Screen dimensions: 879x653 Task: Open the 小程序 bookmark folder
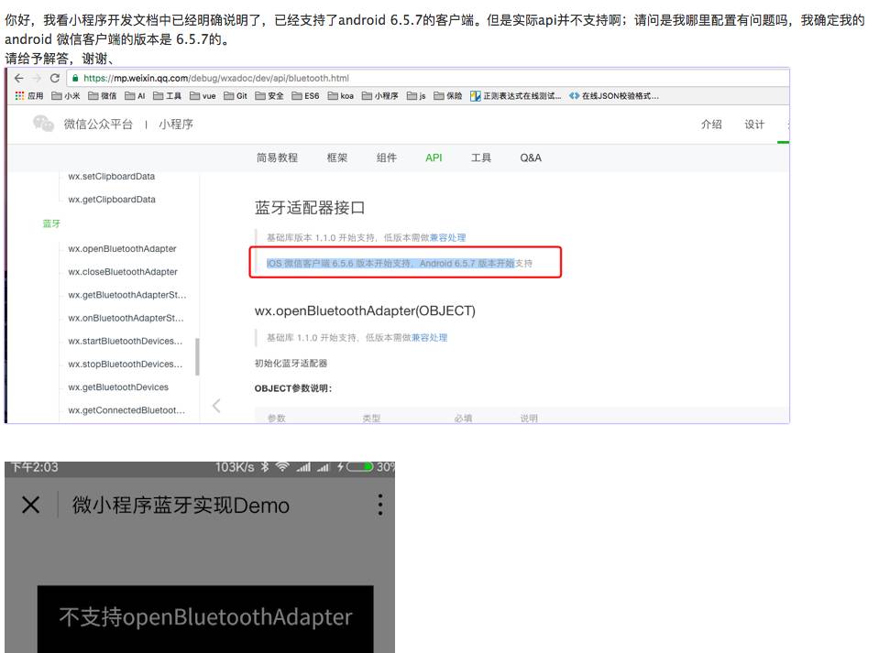(380, 96)
